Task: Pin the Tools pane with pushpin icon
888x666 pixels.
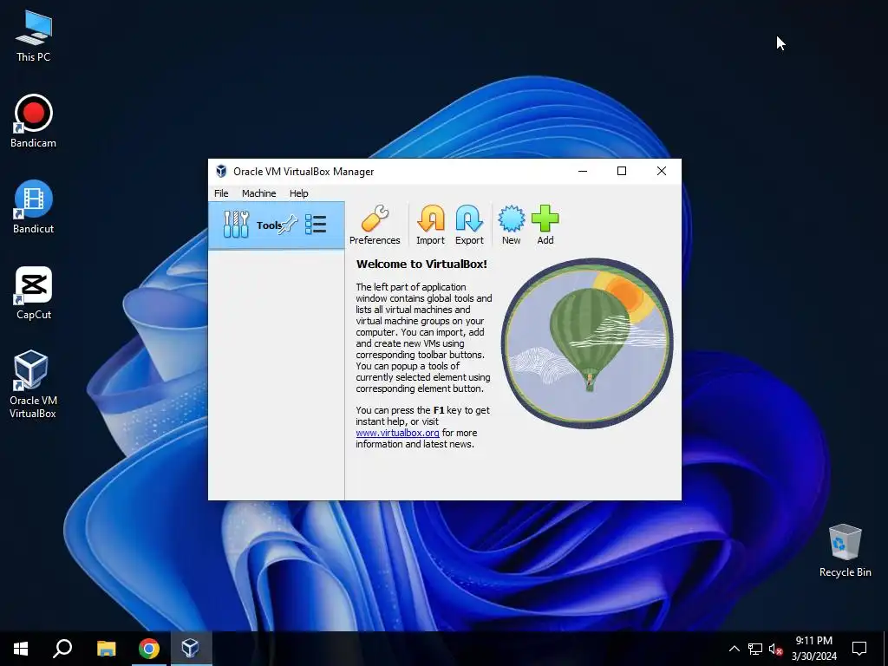Action: click(x=288, y=225)
